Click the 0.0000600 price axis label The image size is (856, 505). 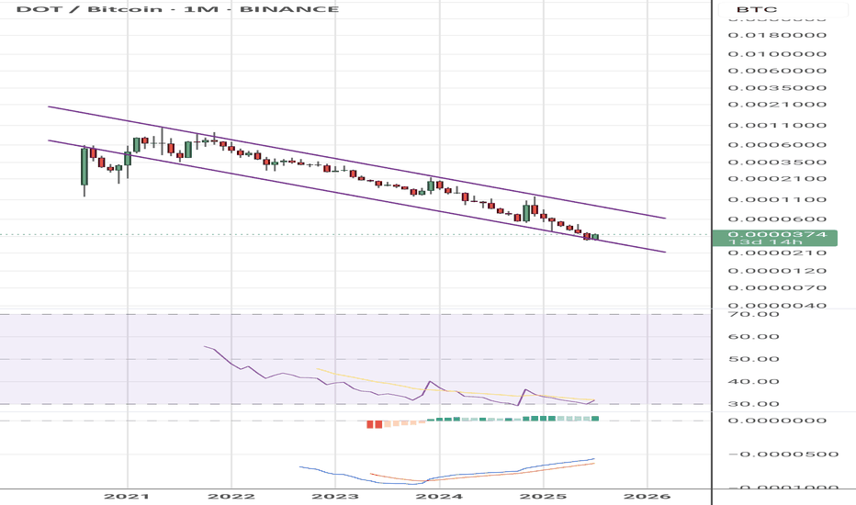(x=777, y=219)
